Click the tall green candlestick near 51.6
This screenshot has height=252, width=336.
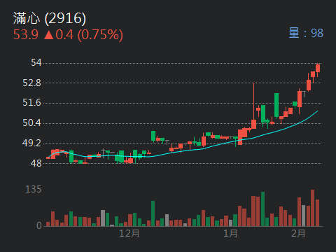point(276,105)
